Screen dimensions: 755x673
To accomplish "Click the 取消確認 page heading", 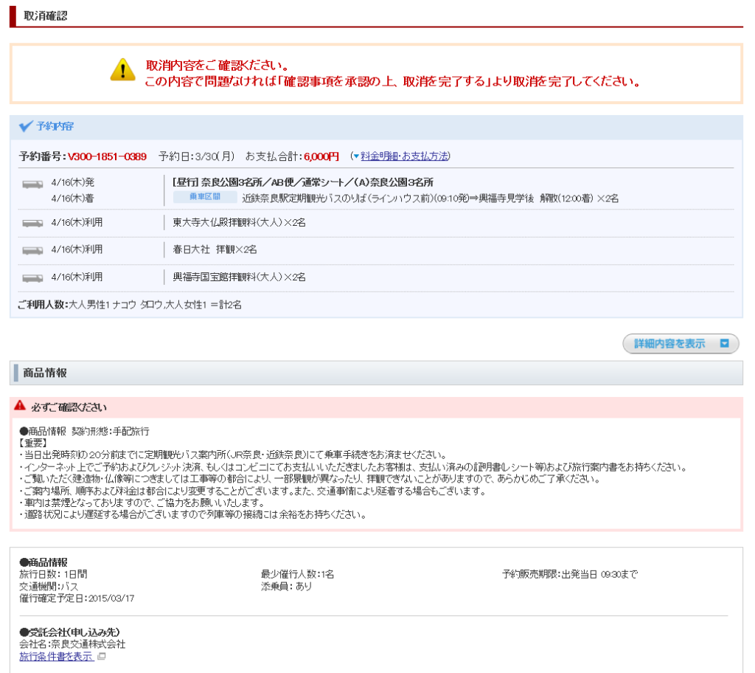I will (x=46, y=16).
